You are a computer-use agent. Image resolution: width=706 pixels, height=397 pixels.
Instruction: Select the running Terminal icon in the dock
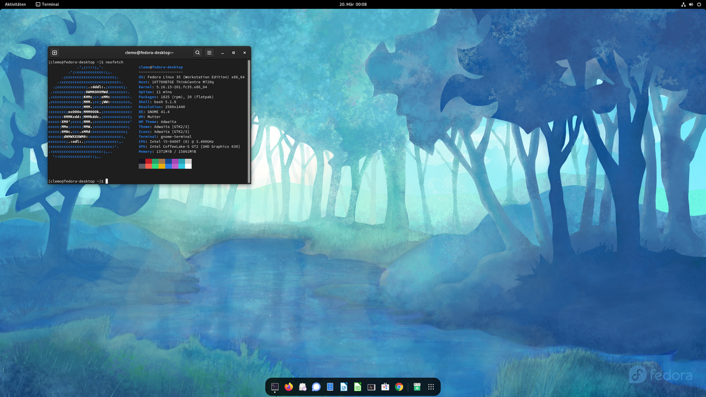pyautogui.click(x=275, y=387)
